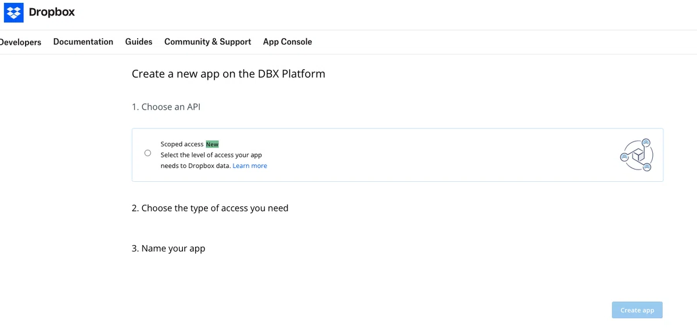The height and width of the screenshot is (331, 697).
Task: Click the scoped access network illustration
Action: (637, 155)
